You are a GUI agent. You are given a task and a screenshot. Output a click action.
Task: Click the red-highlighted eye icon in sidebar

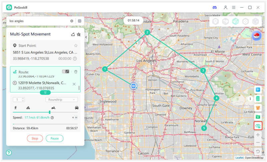[258, 126]
